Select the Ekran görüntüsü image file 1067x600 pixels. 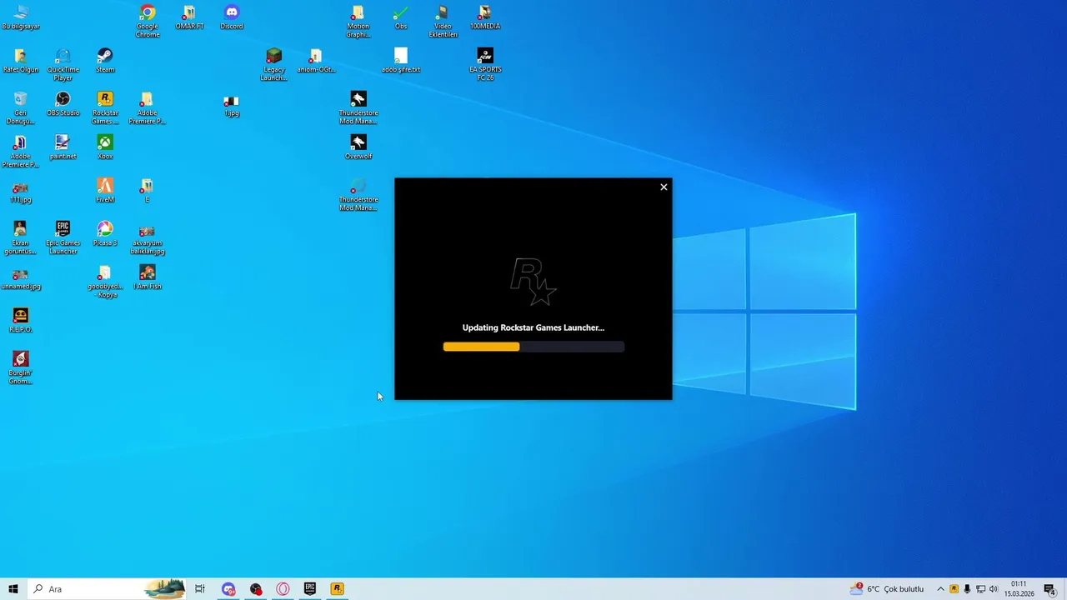coord(21,237)
